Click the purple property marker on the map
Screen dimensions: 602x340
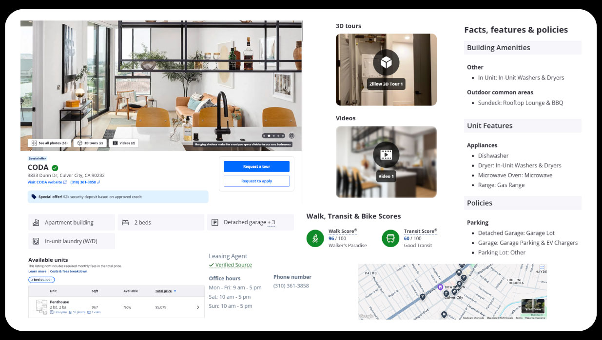(440, 287)
